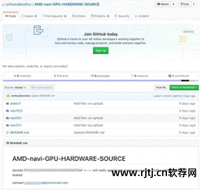View the 1 branch listing
This screenshot has width=200, height=190.
tap(61, 76)
